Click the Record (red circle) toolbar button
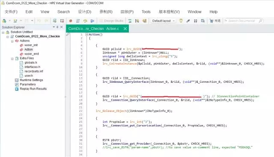Image resolution: width=274 pixels, height=157 pixels. 71,21
